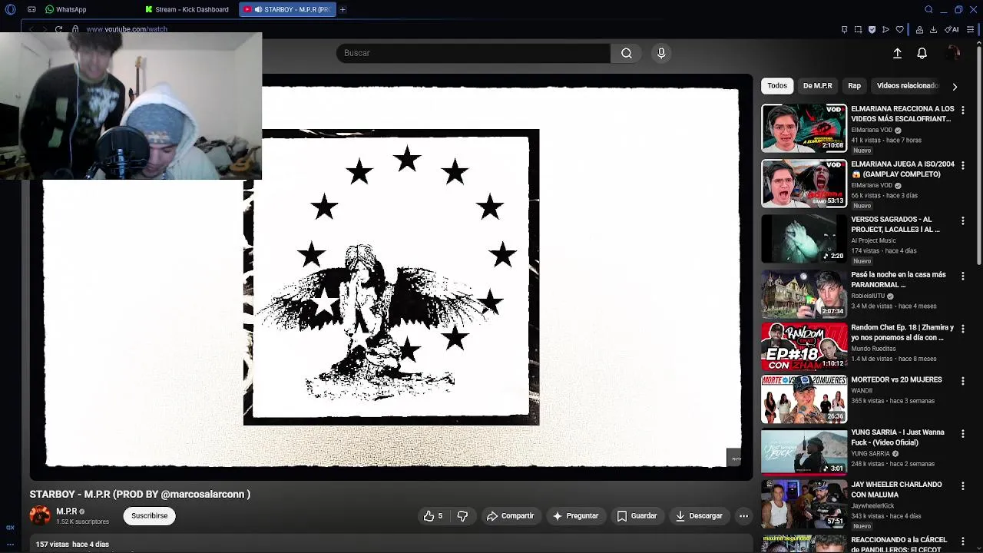Image resolution: width=983 pixels, height=553 pixels.
Task: Open the YouTube account avatar menu
Action: tap(953, 53)
